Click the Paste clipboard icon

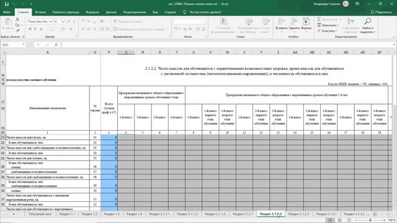8,22
